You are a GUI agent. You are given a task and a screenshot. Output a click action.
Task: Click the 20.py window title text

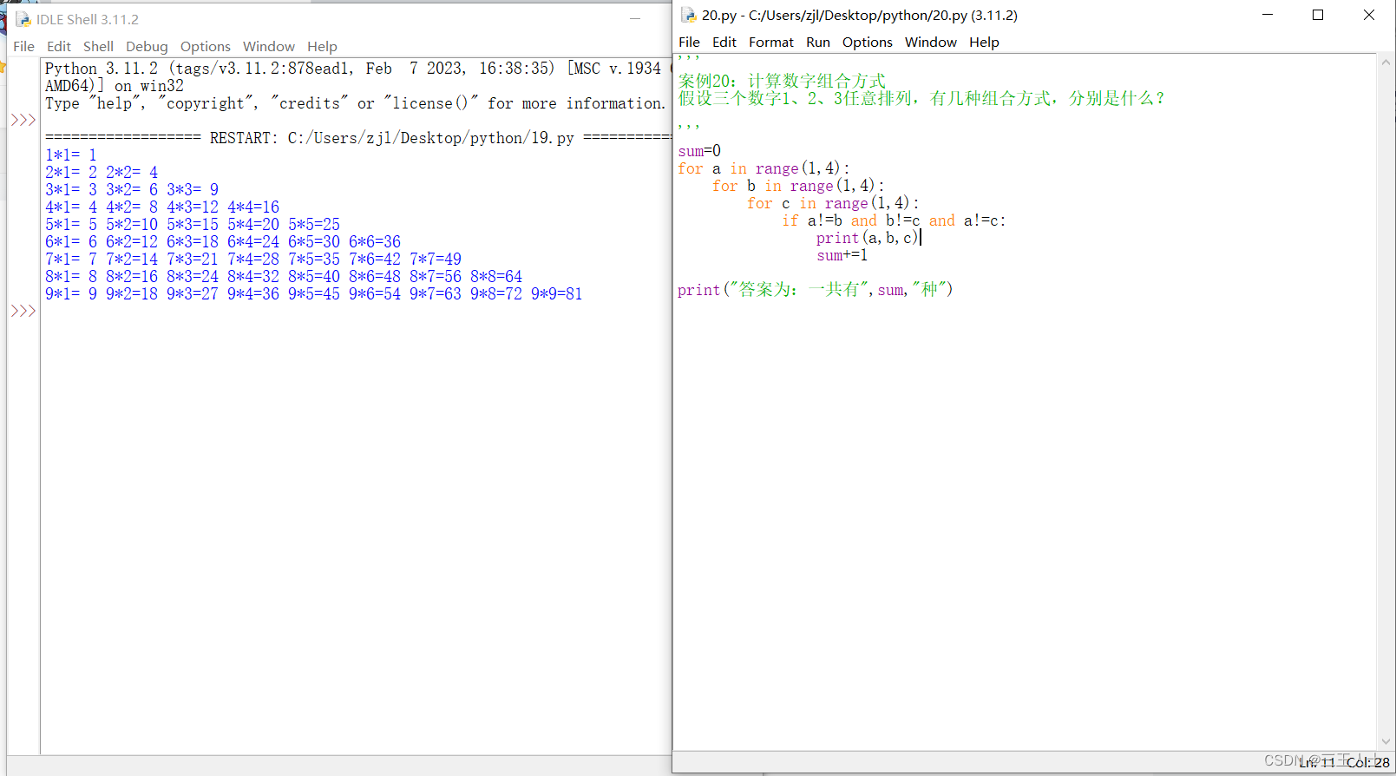860,15
